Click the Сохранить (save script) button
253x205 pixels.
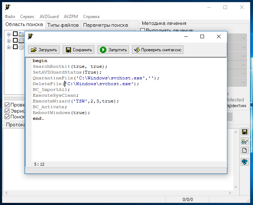pyautogui.click(x=79, y=50)
